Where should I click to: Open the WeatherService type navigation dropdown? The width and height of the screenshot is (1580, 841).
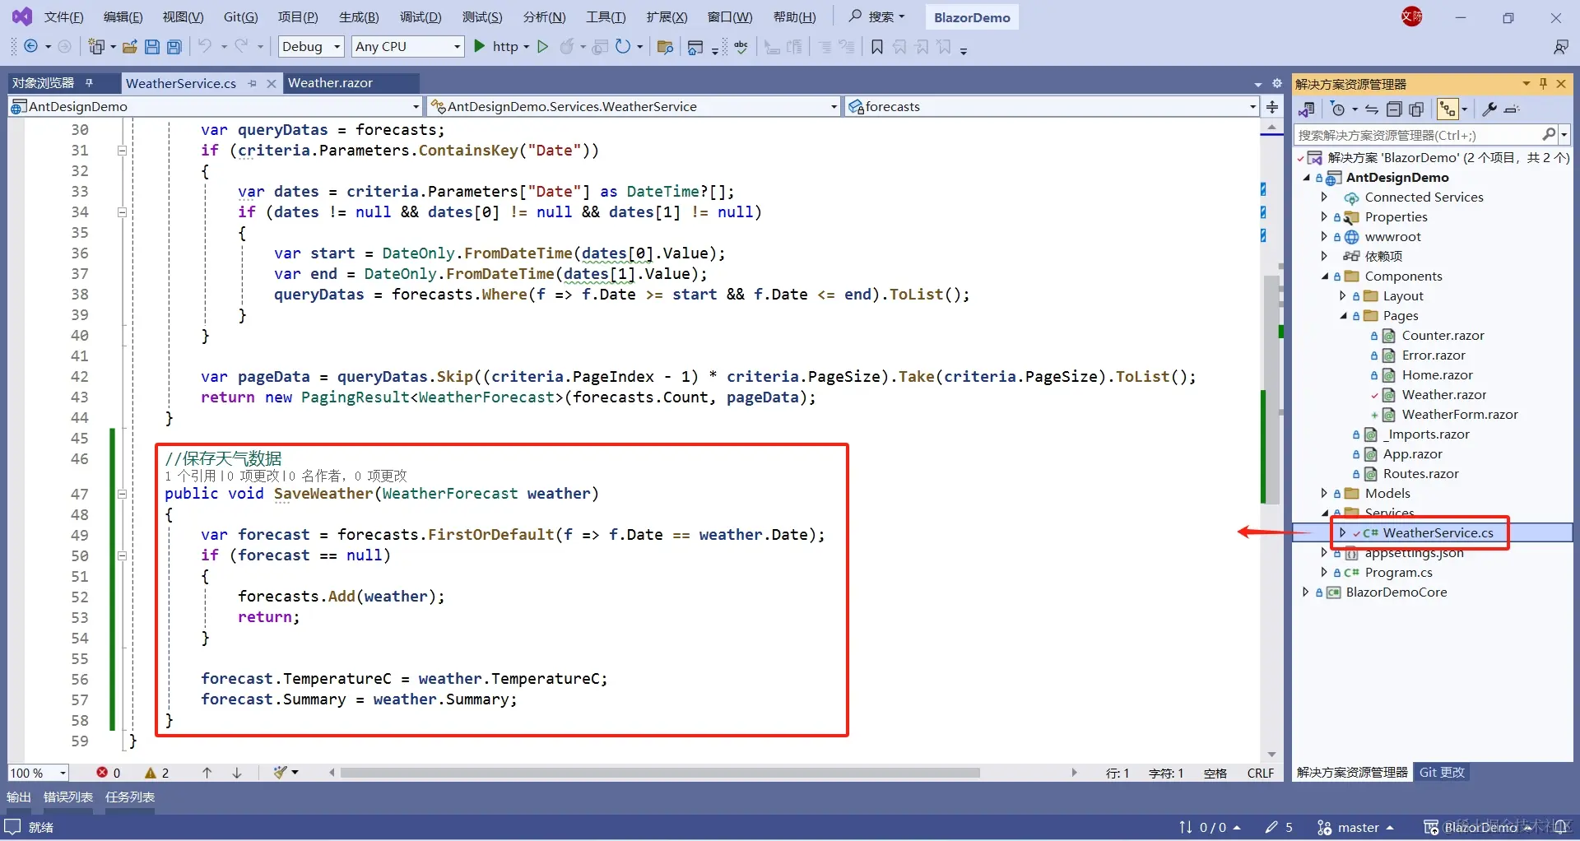pyautogui.click(x=633, y=106)
